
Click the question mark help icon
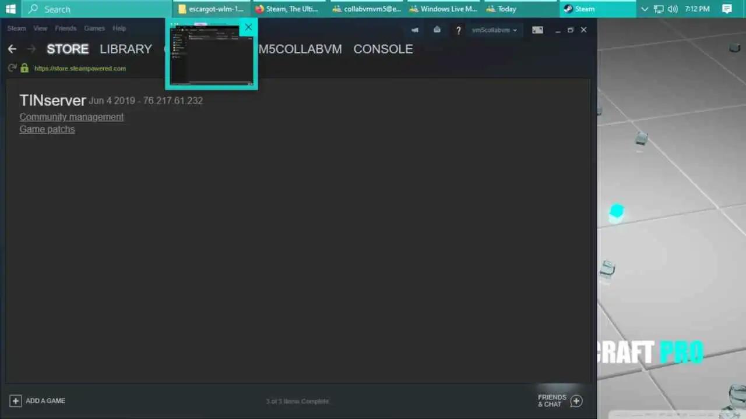click(x=459, y=30)
